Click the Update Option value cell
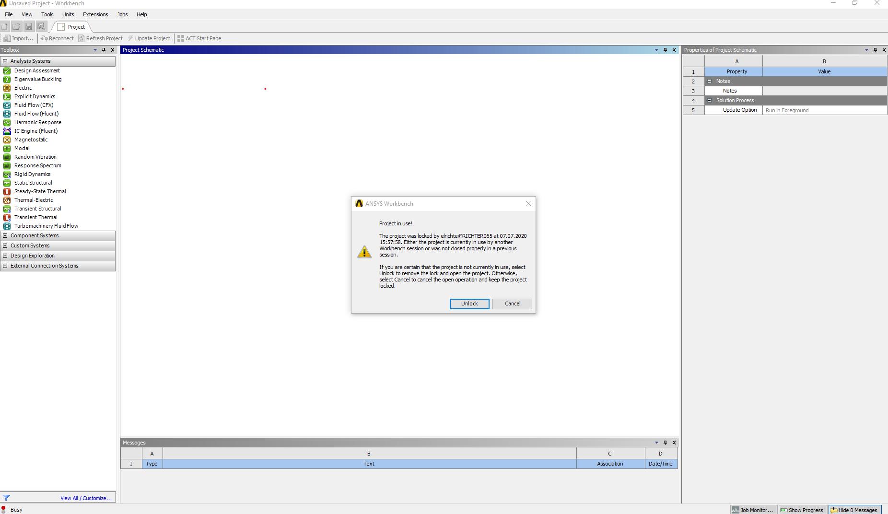Screen dimensions: 888x514 [825, 110]
